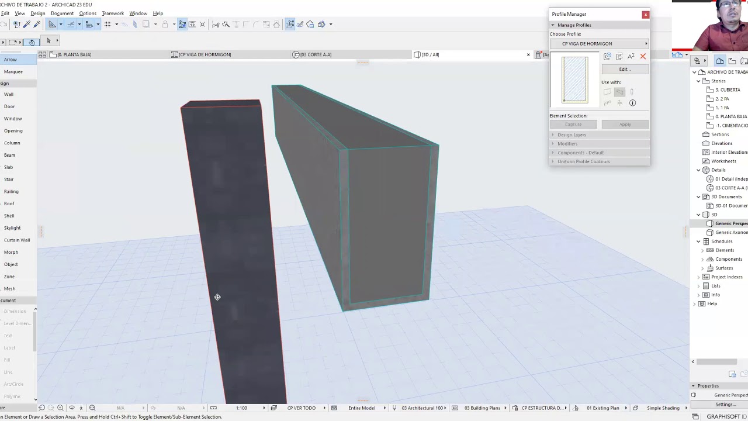
Task: Open the Choose Profile dropdown
Action: tap(599, 44)
